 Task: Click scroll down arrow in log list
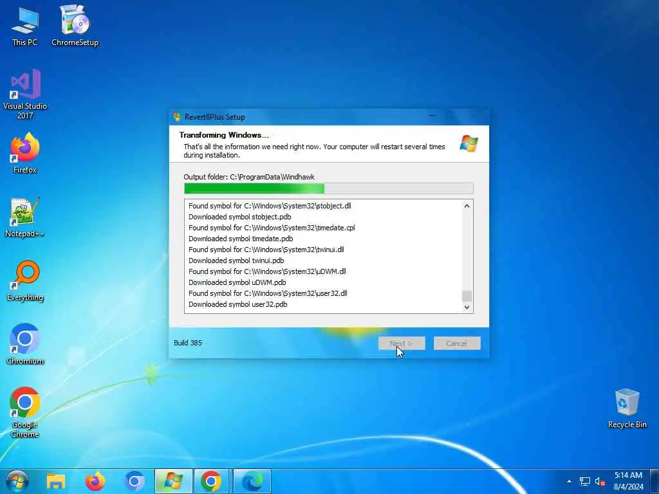pos(467,307)
